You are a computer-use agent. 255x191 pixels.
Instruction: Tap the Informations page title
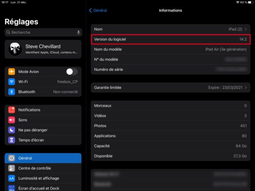170,10
